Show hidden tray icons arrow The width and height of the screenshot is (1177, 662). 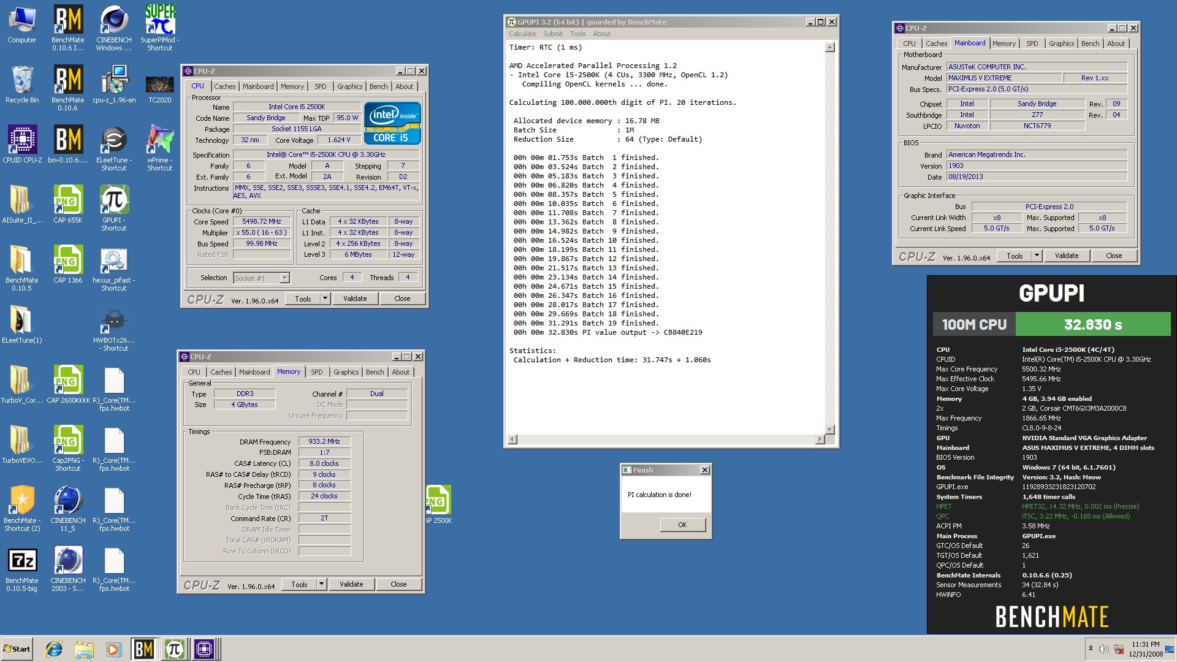[1091, 649]
